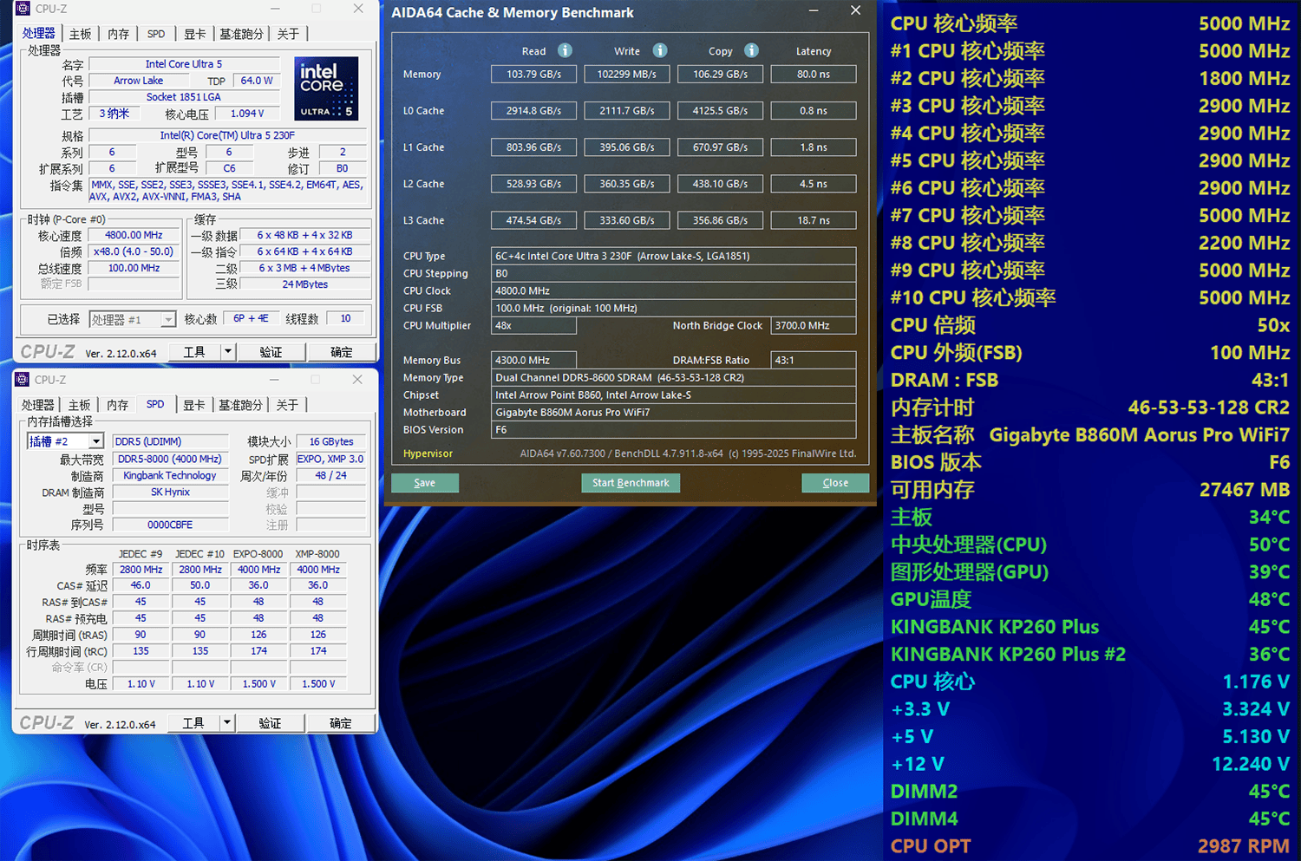Click Memory Latency value 80.0 ns
Screen dimensions: 1301x861
click(x=814, y=75)
